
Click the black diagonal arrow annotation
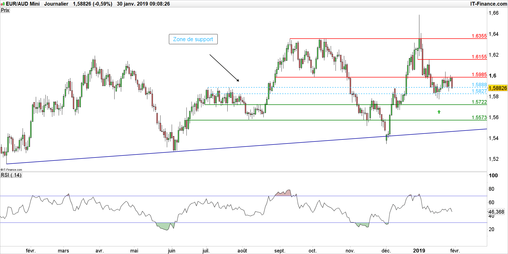[x=224, y=68]
